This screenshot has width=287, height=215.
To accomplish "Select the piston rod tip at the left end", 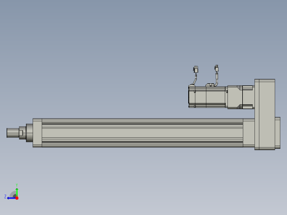I will point(13,133).
